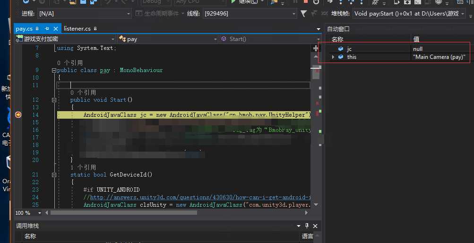Open the document tab list dropdown arrow
This screenshot has height=243, width=474.
319,29
